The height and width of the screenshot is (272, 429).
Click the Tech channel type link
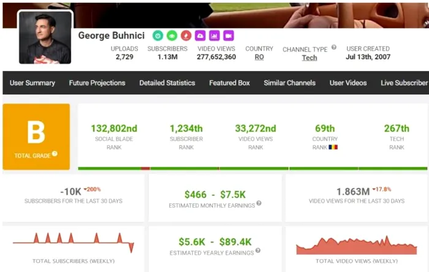click(x=309, y=58)
